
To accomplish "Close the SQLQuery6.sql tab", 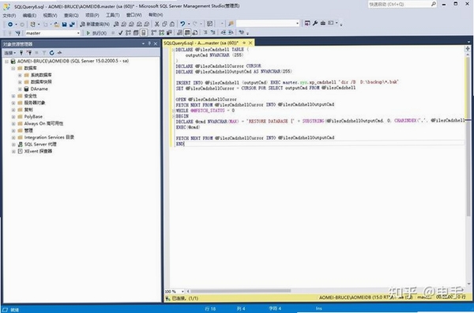I will pyautogui.click(x=250, y=43).
